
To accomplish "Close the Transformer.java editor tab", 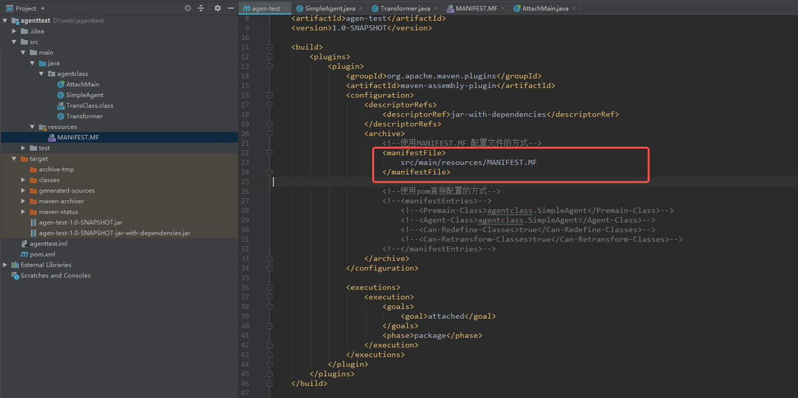I will tap(436, 8).
